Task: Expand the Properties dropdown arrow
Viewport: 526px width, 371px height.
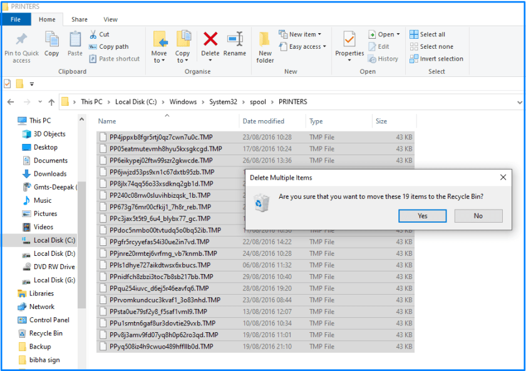Action: tap(349, 60)
